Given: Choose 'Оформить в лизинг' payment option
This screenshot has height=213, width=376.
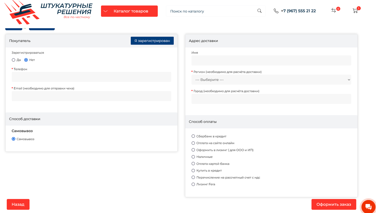Looking at the screenshot, I should coord(193,150).
